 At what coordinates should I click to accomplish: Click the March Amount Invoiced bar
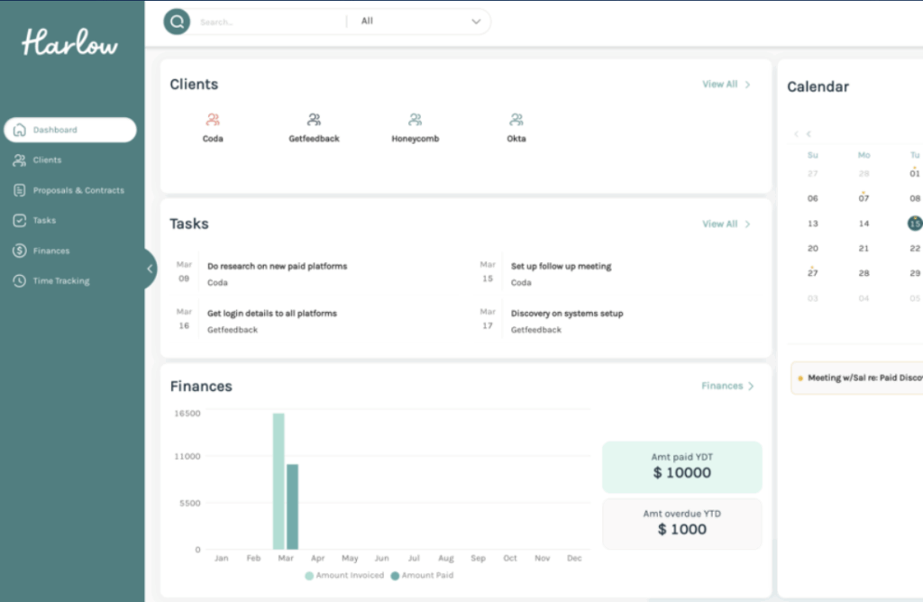coord(279,481)
